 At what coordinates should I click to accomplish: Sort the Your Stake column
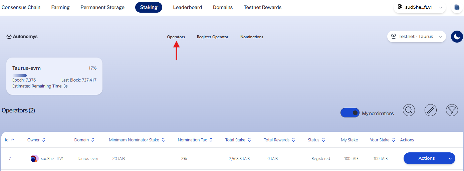pyautogui.click(x=394, y=140)
